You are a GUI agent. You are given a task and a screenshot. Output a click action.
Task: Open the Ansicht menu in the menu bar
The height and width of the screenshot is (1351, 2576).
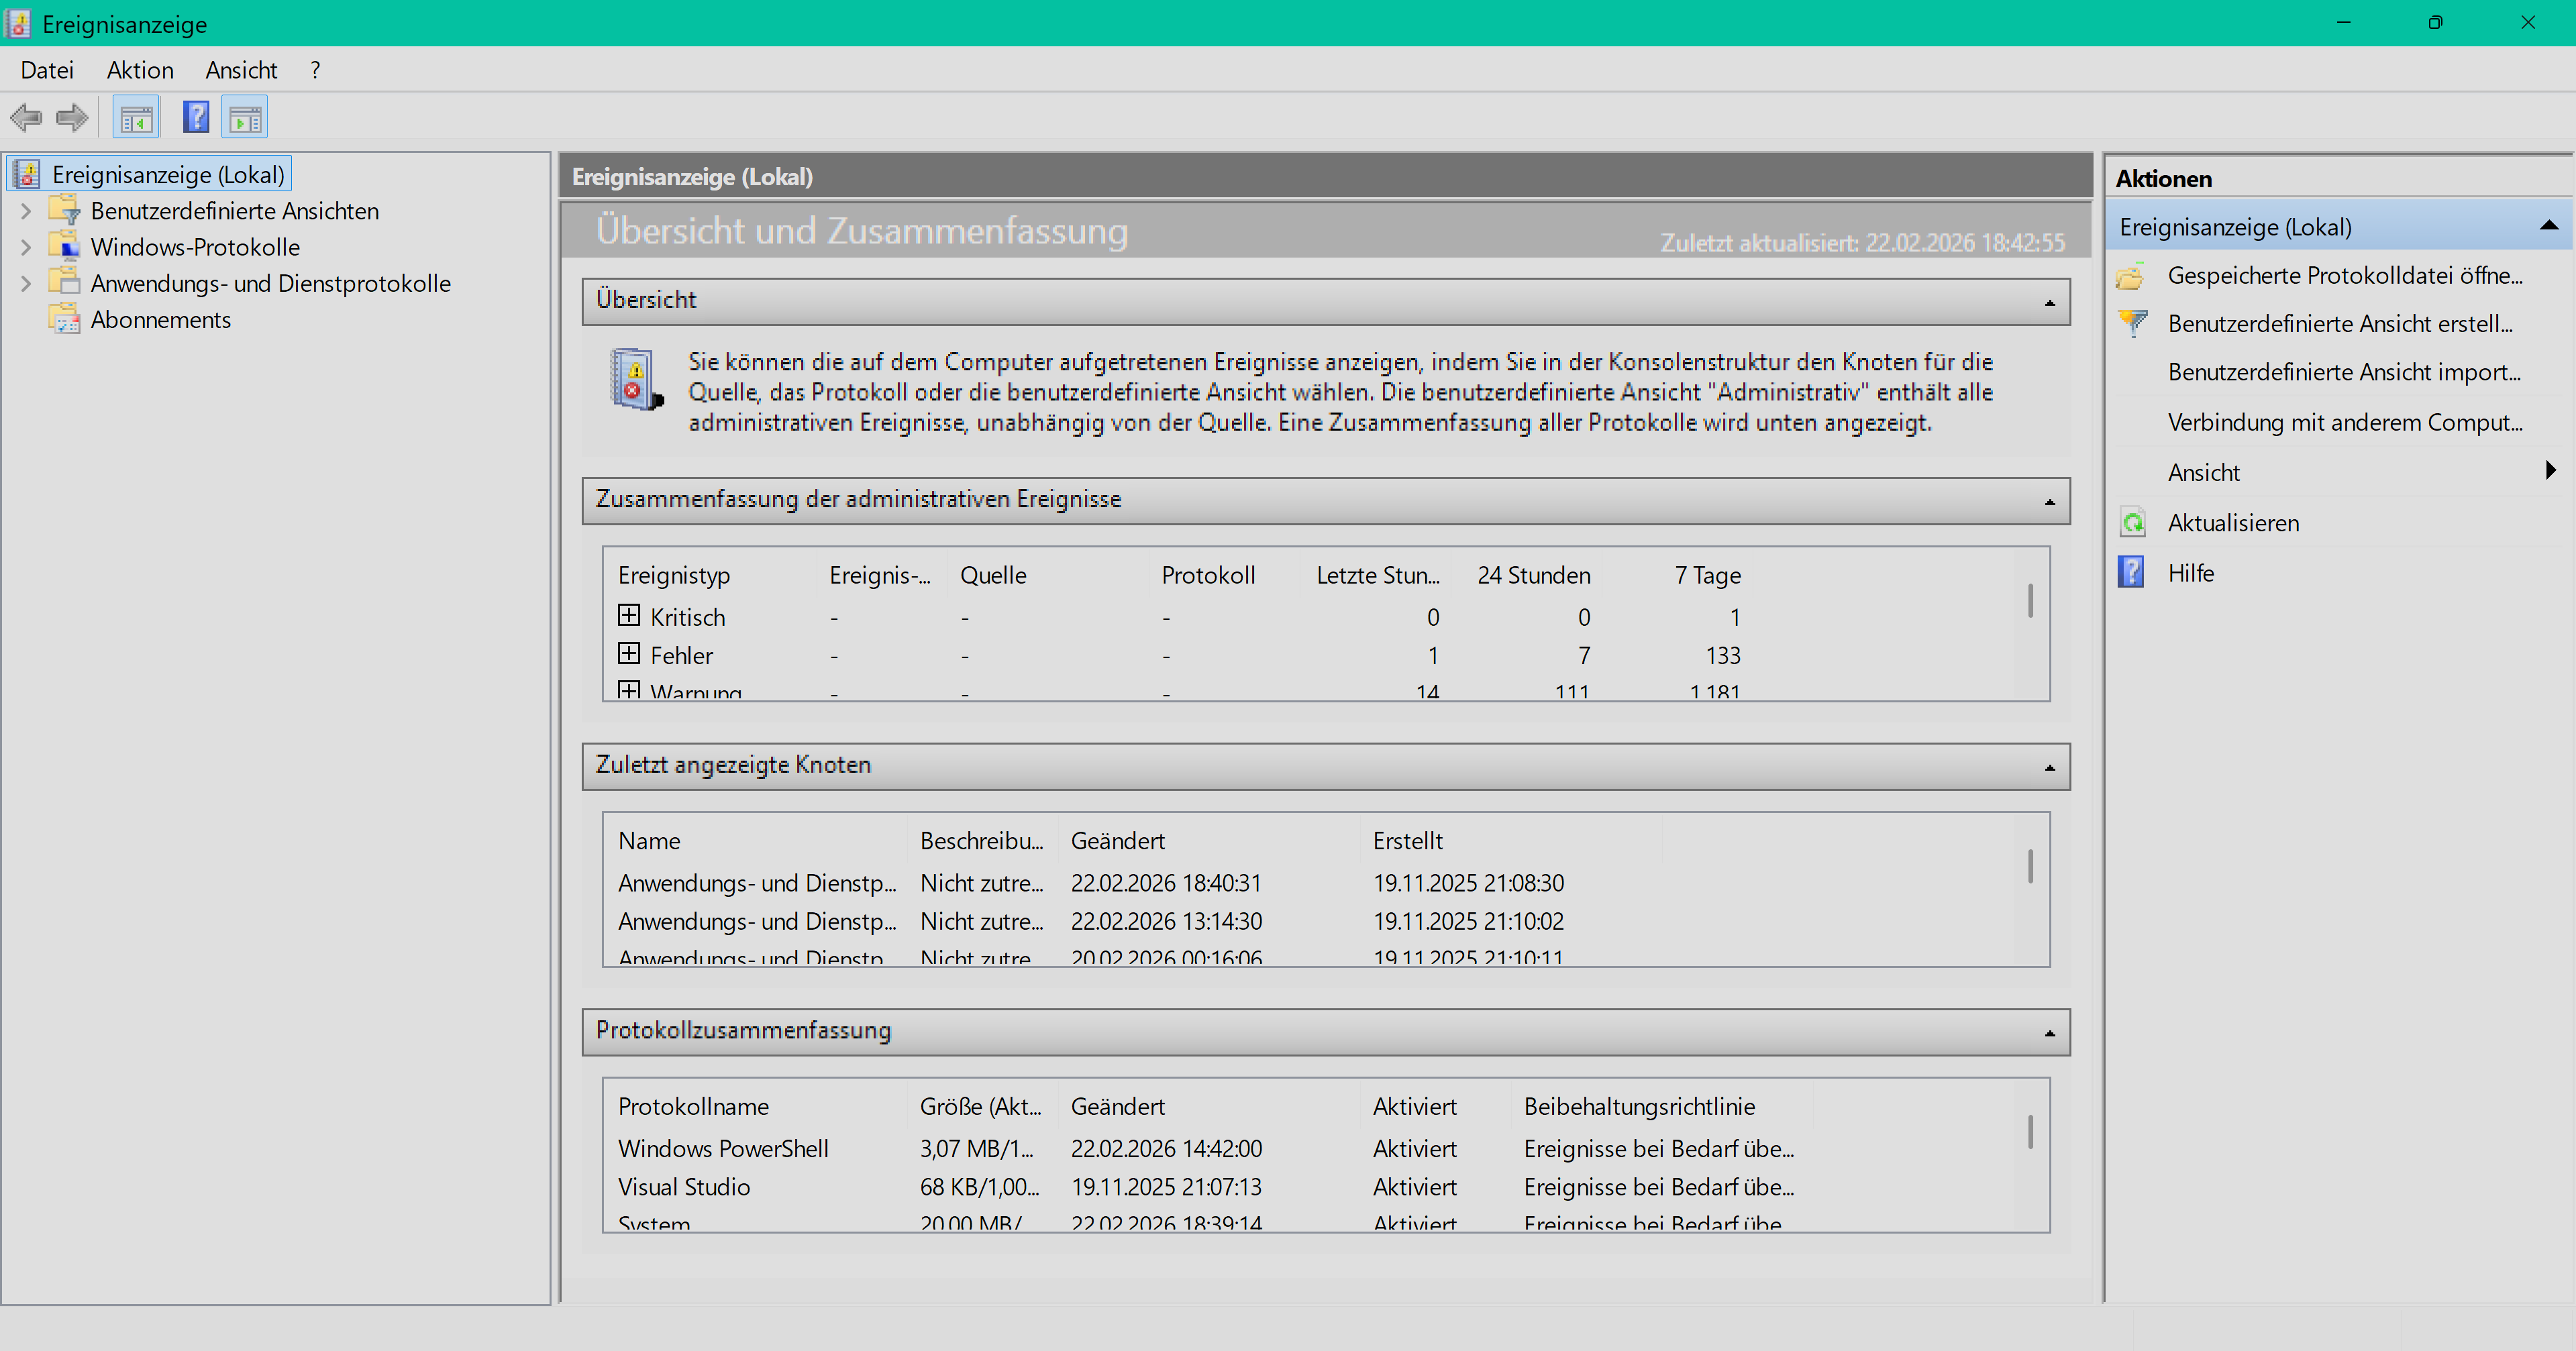point(241,69)
